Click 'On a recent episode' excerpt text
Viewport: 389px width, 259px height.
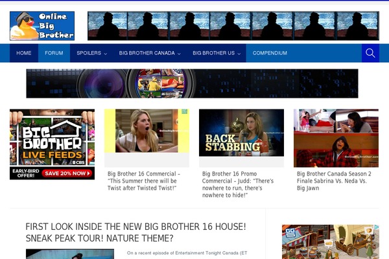(187, 253)
